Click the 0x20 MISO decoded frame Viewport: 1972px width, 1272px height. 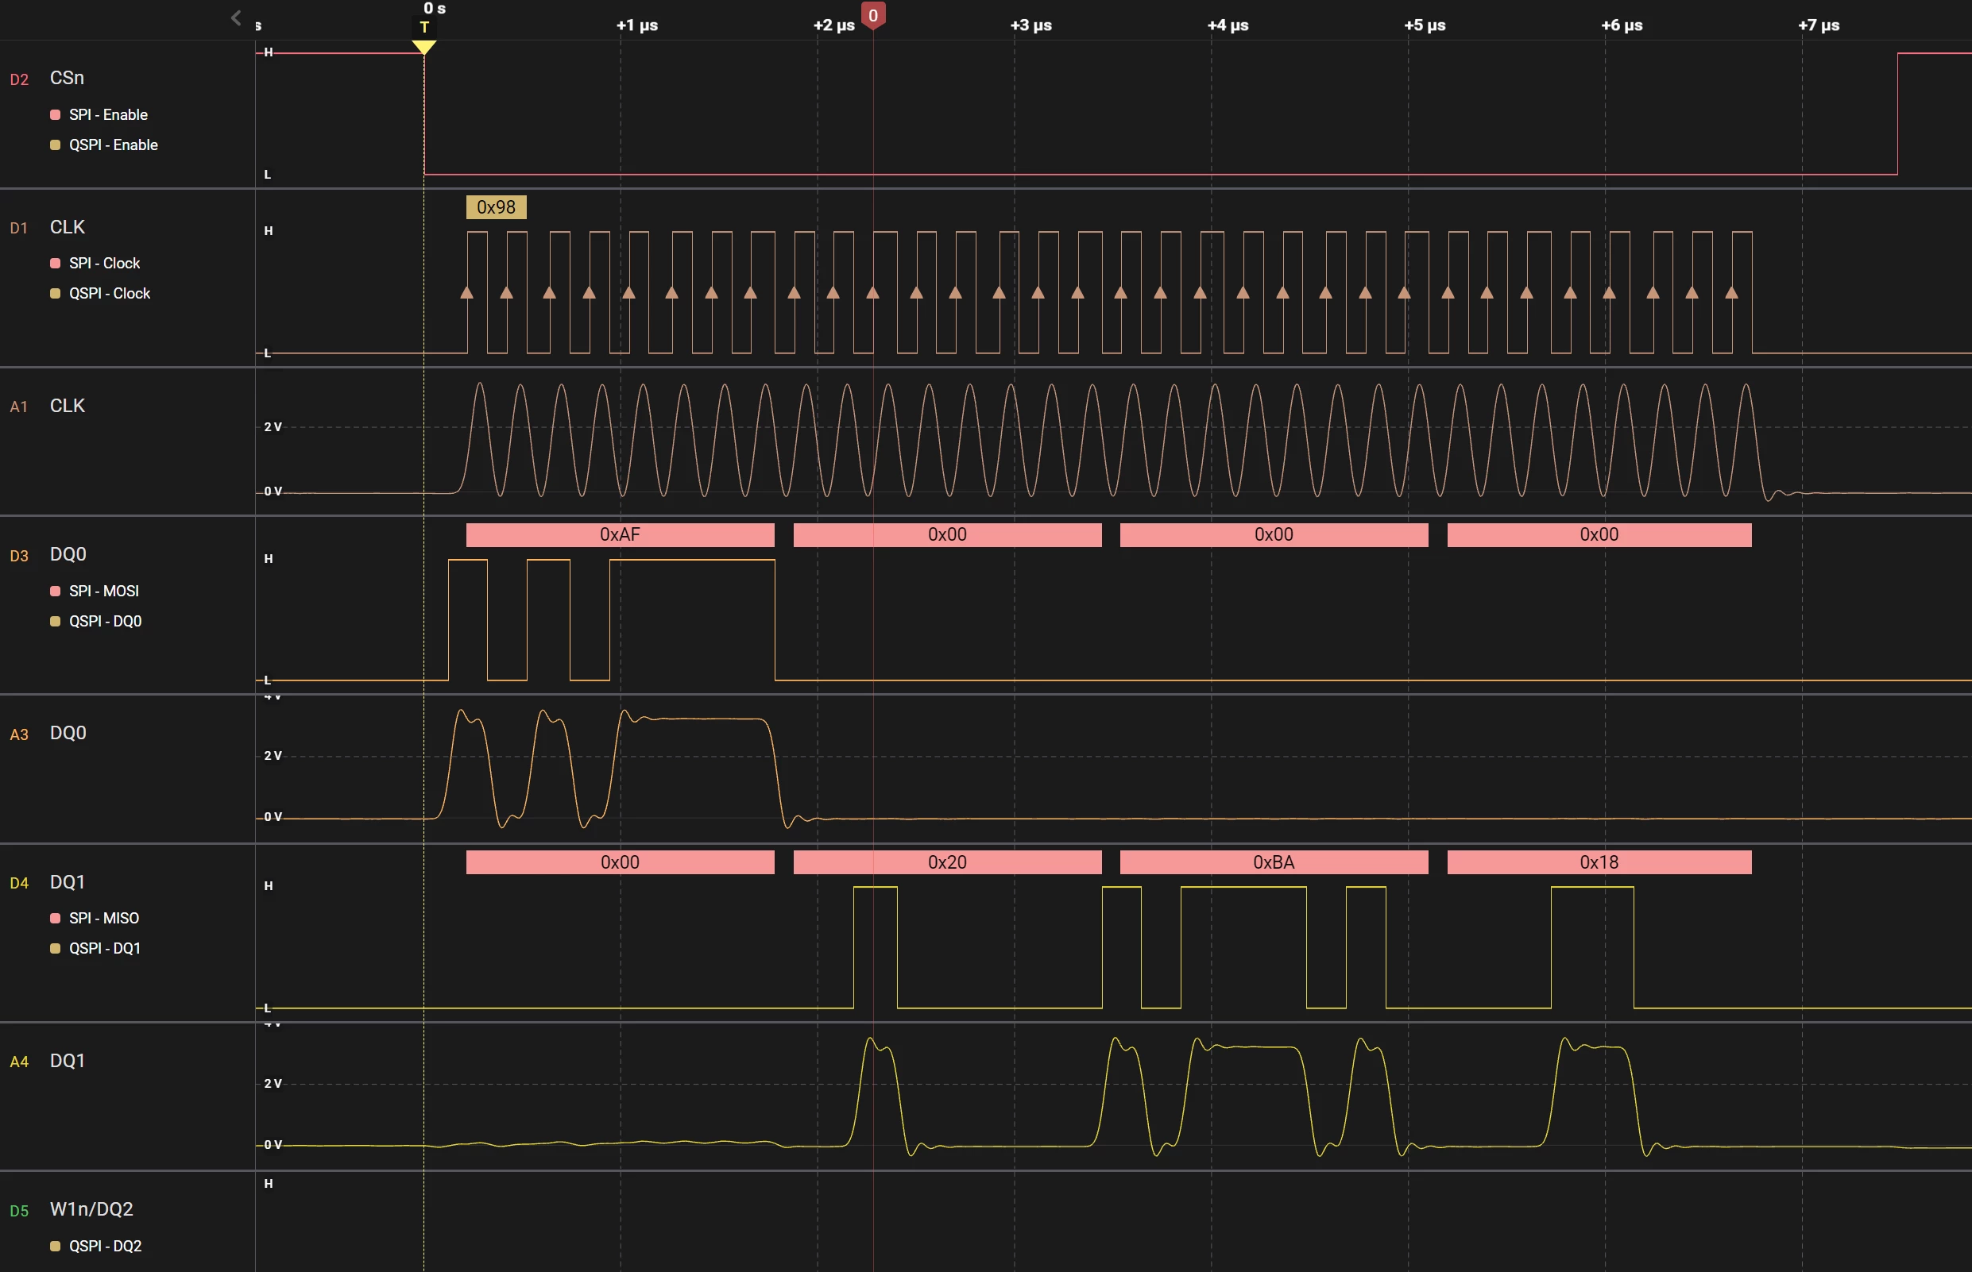[947, 862]
